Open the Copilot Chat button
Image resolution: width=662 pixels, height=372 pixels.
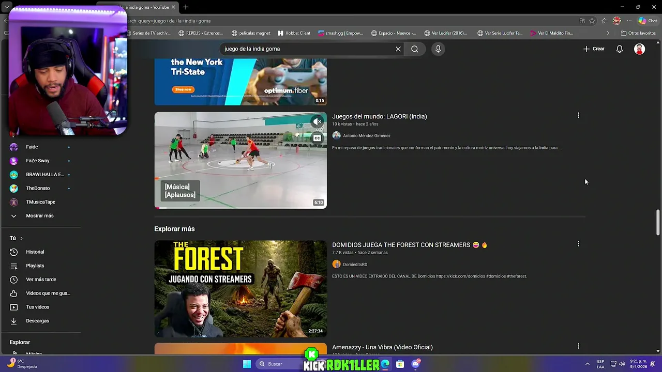(647, 21)
